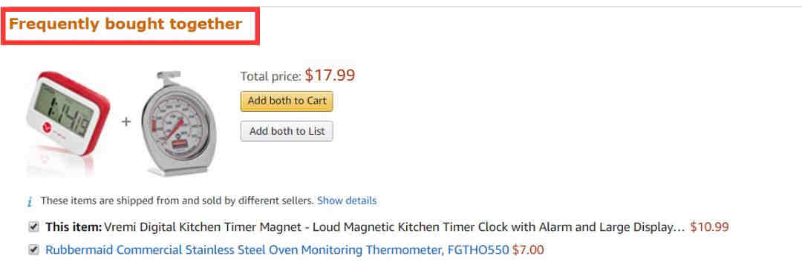The width and height of the screenshot is (802, 279).
Task: Click the Vremi Digital Kitchen Timer title text
Action: pos(394,227)
